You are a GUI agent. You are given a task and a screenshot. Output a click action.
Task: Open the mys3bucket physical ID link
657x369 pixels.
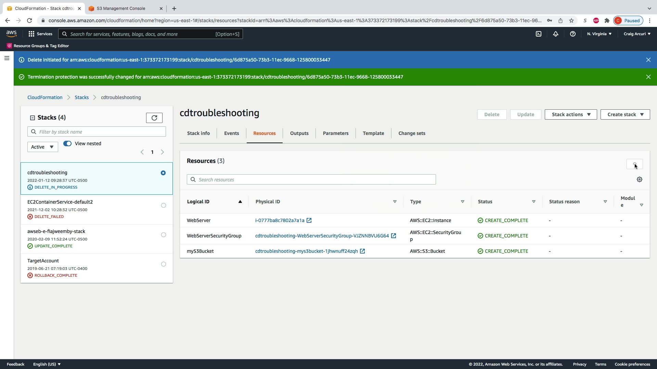(x=306, y=251)
